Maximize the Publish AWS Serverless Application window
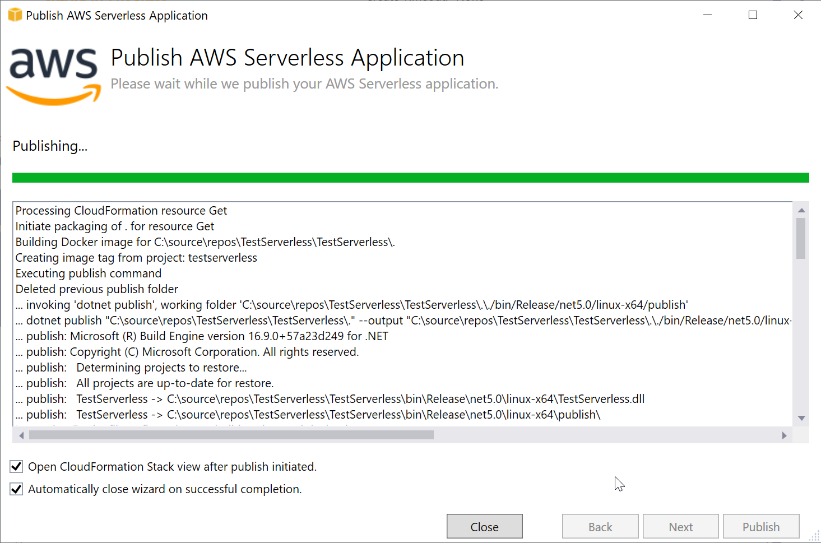Screen dimensions: 821x543 click(x=753, y=15)
